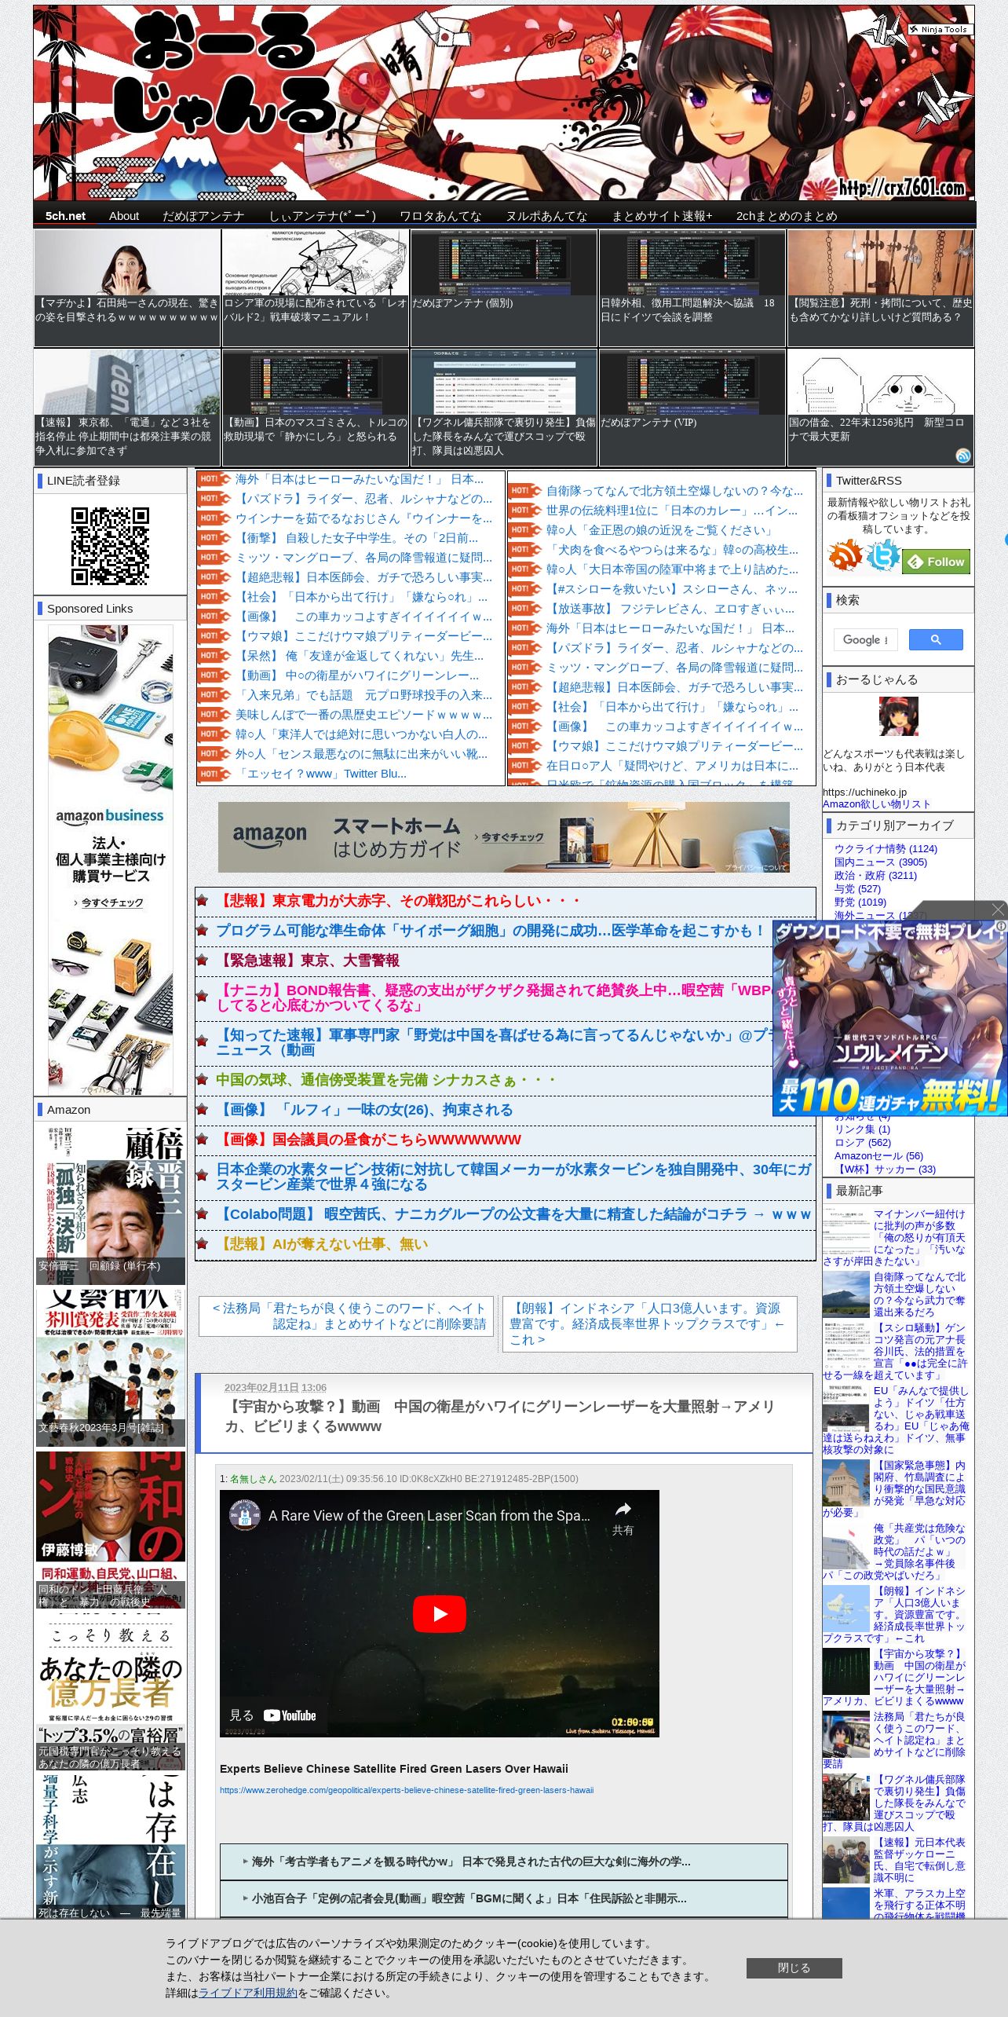Open the 死刑・拷問 history thumbnail
The height and width of the screenshot is (2017, 1008).
(881, 288)
